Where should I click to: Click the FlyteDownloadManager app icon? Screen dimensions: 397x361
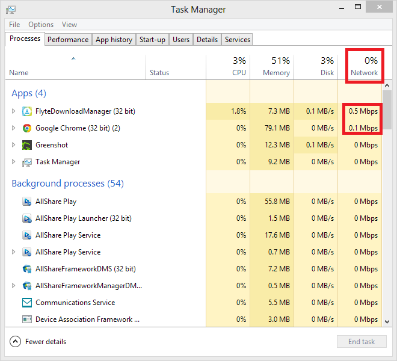[x=26, y=111]
